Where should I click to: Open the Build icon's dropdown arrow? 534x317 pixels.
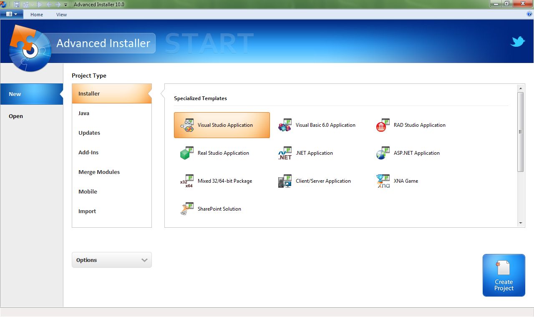click(x=32, y=5)
